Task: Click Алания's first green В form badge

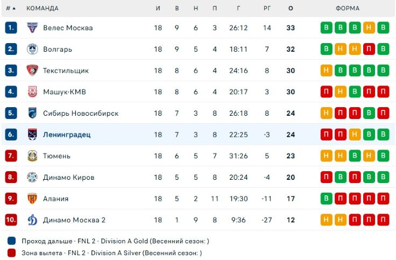Action: [327, 199]
